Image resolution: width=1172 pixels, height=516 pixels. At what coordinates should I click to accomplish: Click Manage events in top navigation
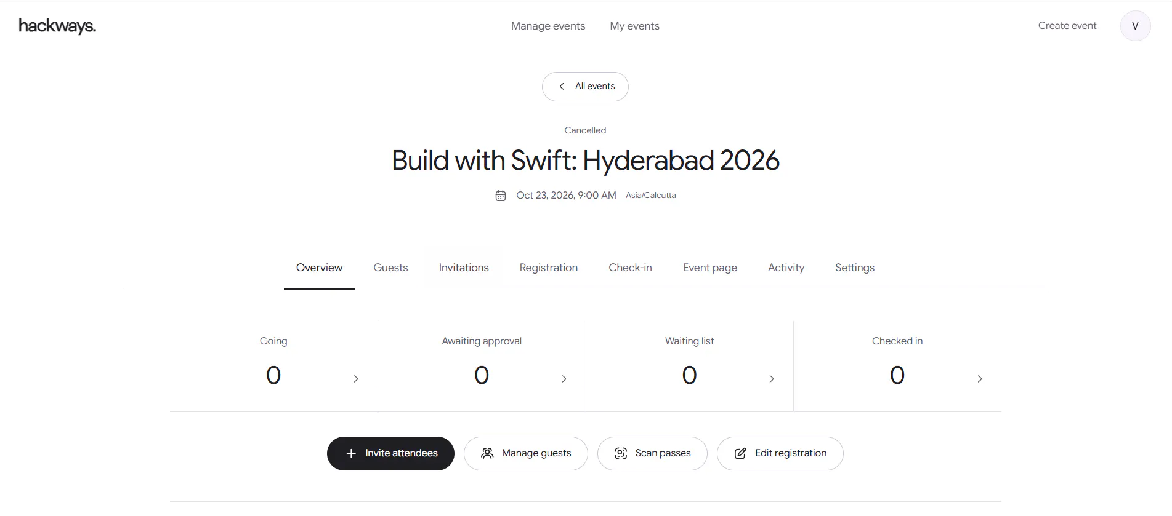pos(548,26)
